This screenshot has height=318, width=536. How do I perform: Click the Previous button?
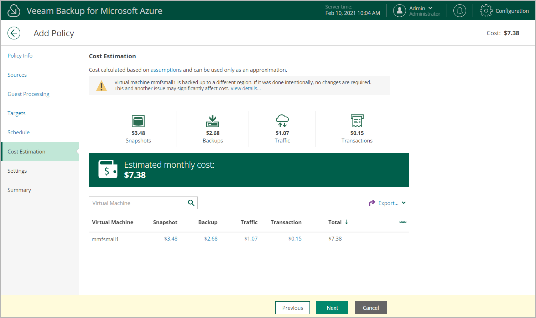[292, 308]
